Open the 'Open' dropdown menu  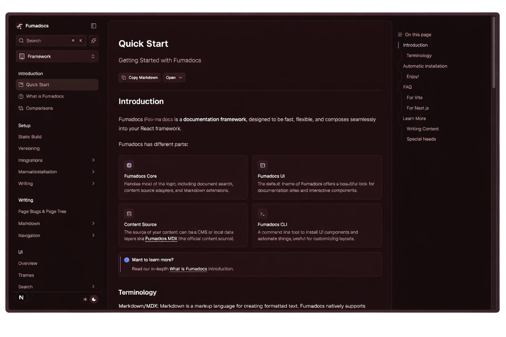tap(174, 78)
